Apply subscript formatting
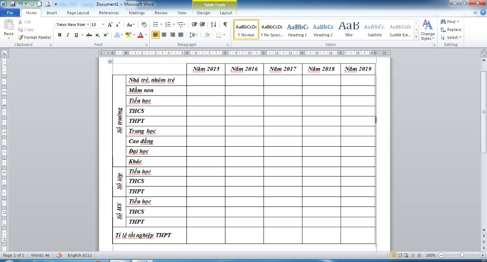The width and height of the screenshot is (487, 262). [x=97, y=35]
